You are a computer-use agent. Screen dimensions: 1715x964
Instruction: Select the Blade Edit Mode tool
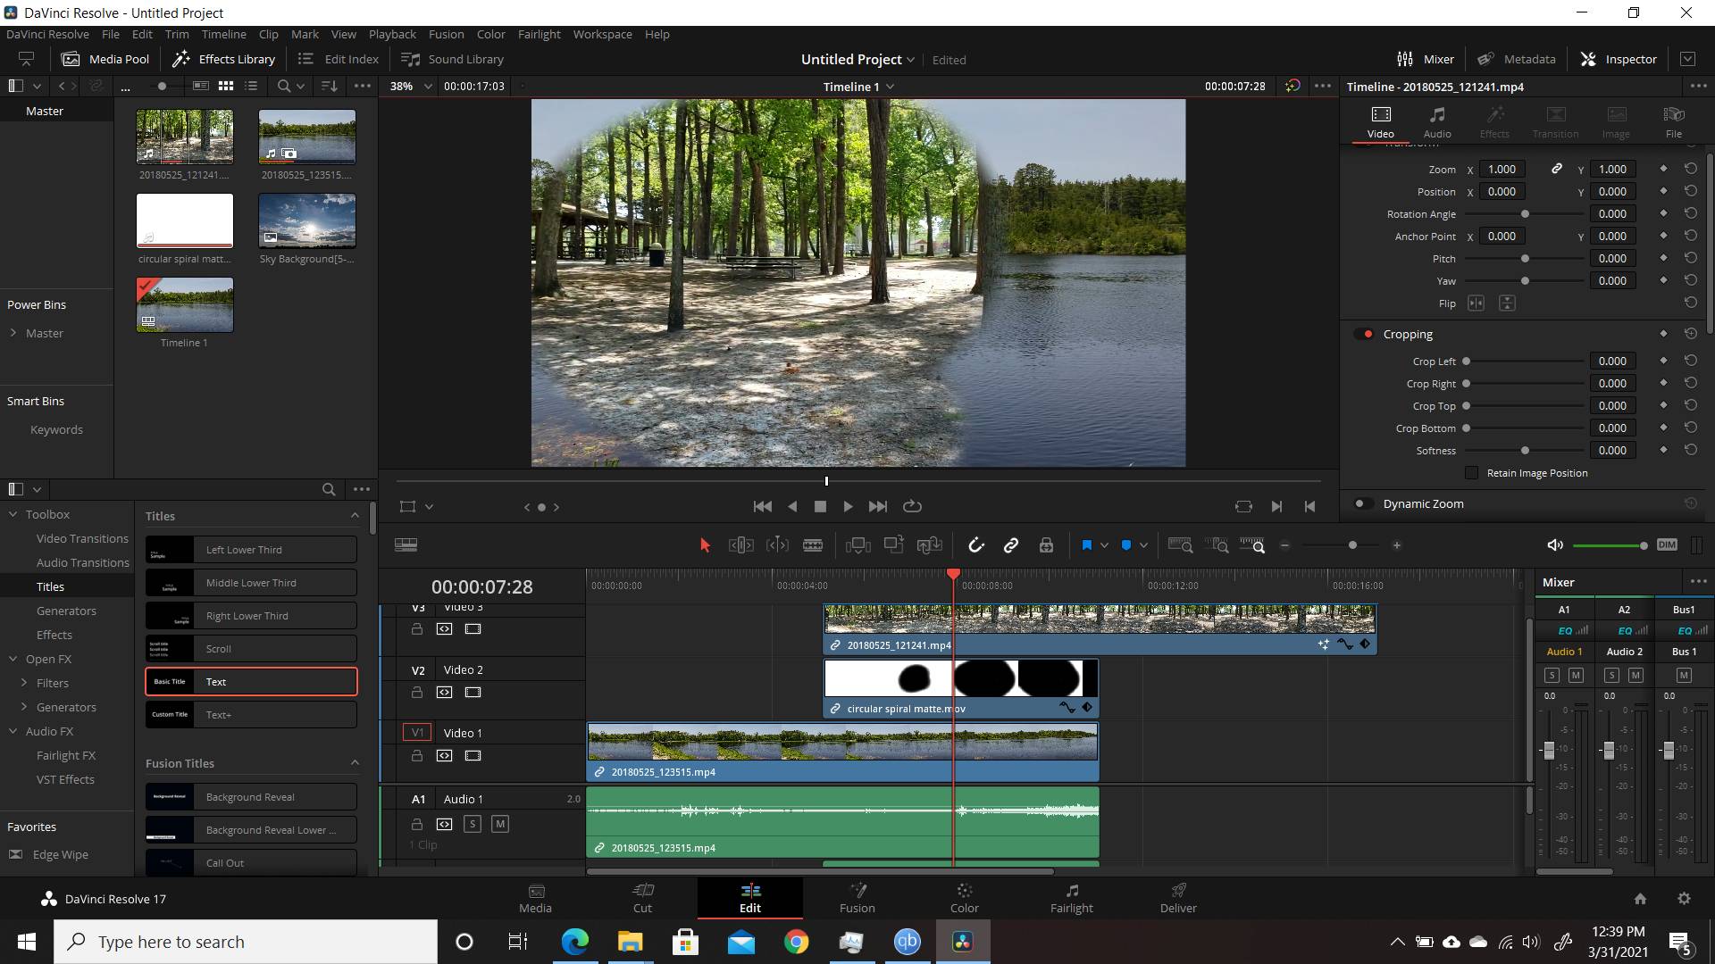click(813, 545)
